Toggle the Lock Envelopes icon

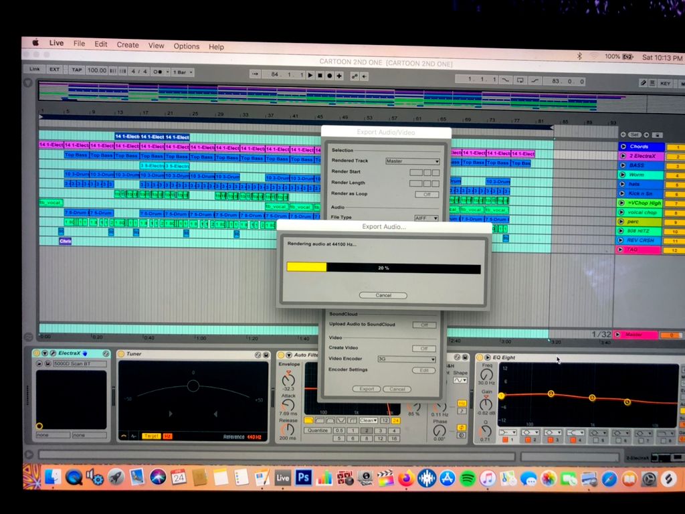tap(658, 135)
